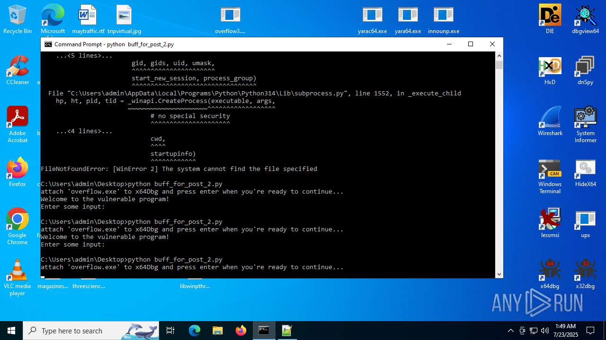Open the threescienc file on desktop
Screen dimensions: 606x340
[x=89, y=285]
